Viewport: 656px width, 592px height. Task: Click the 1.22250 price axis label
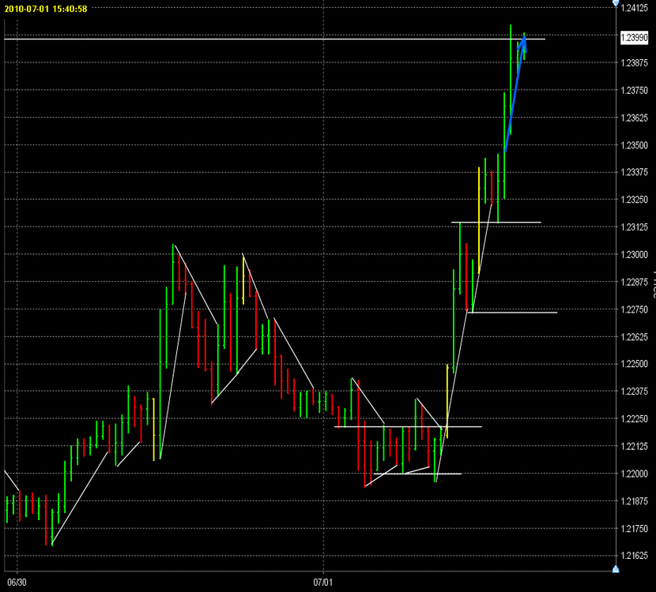coord(634,418)
